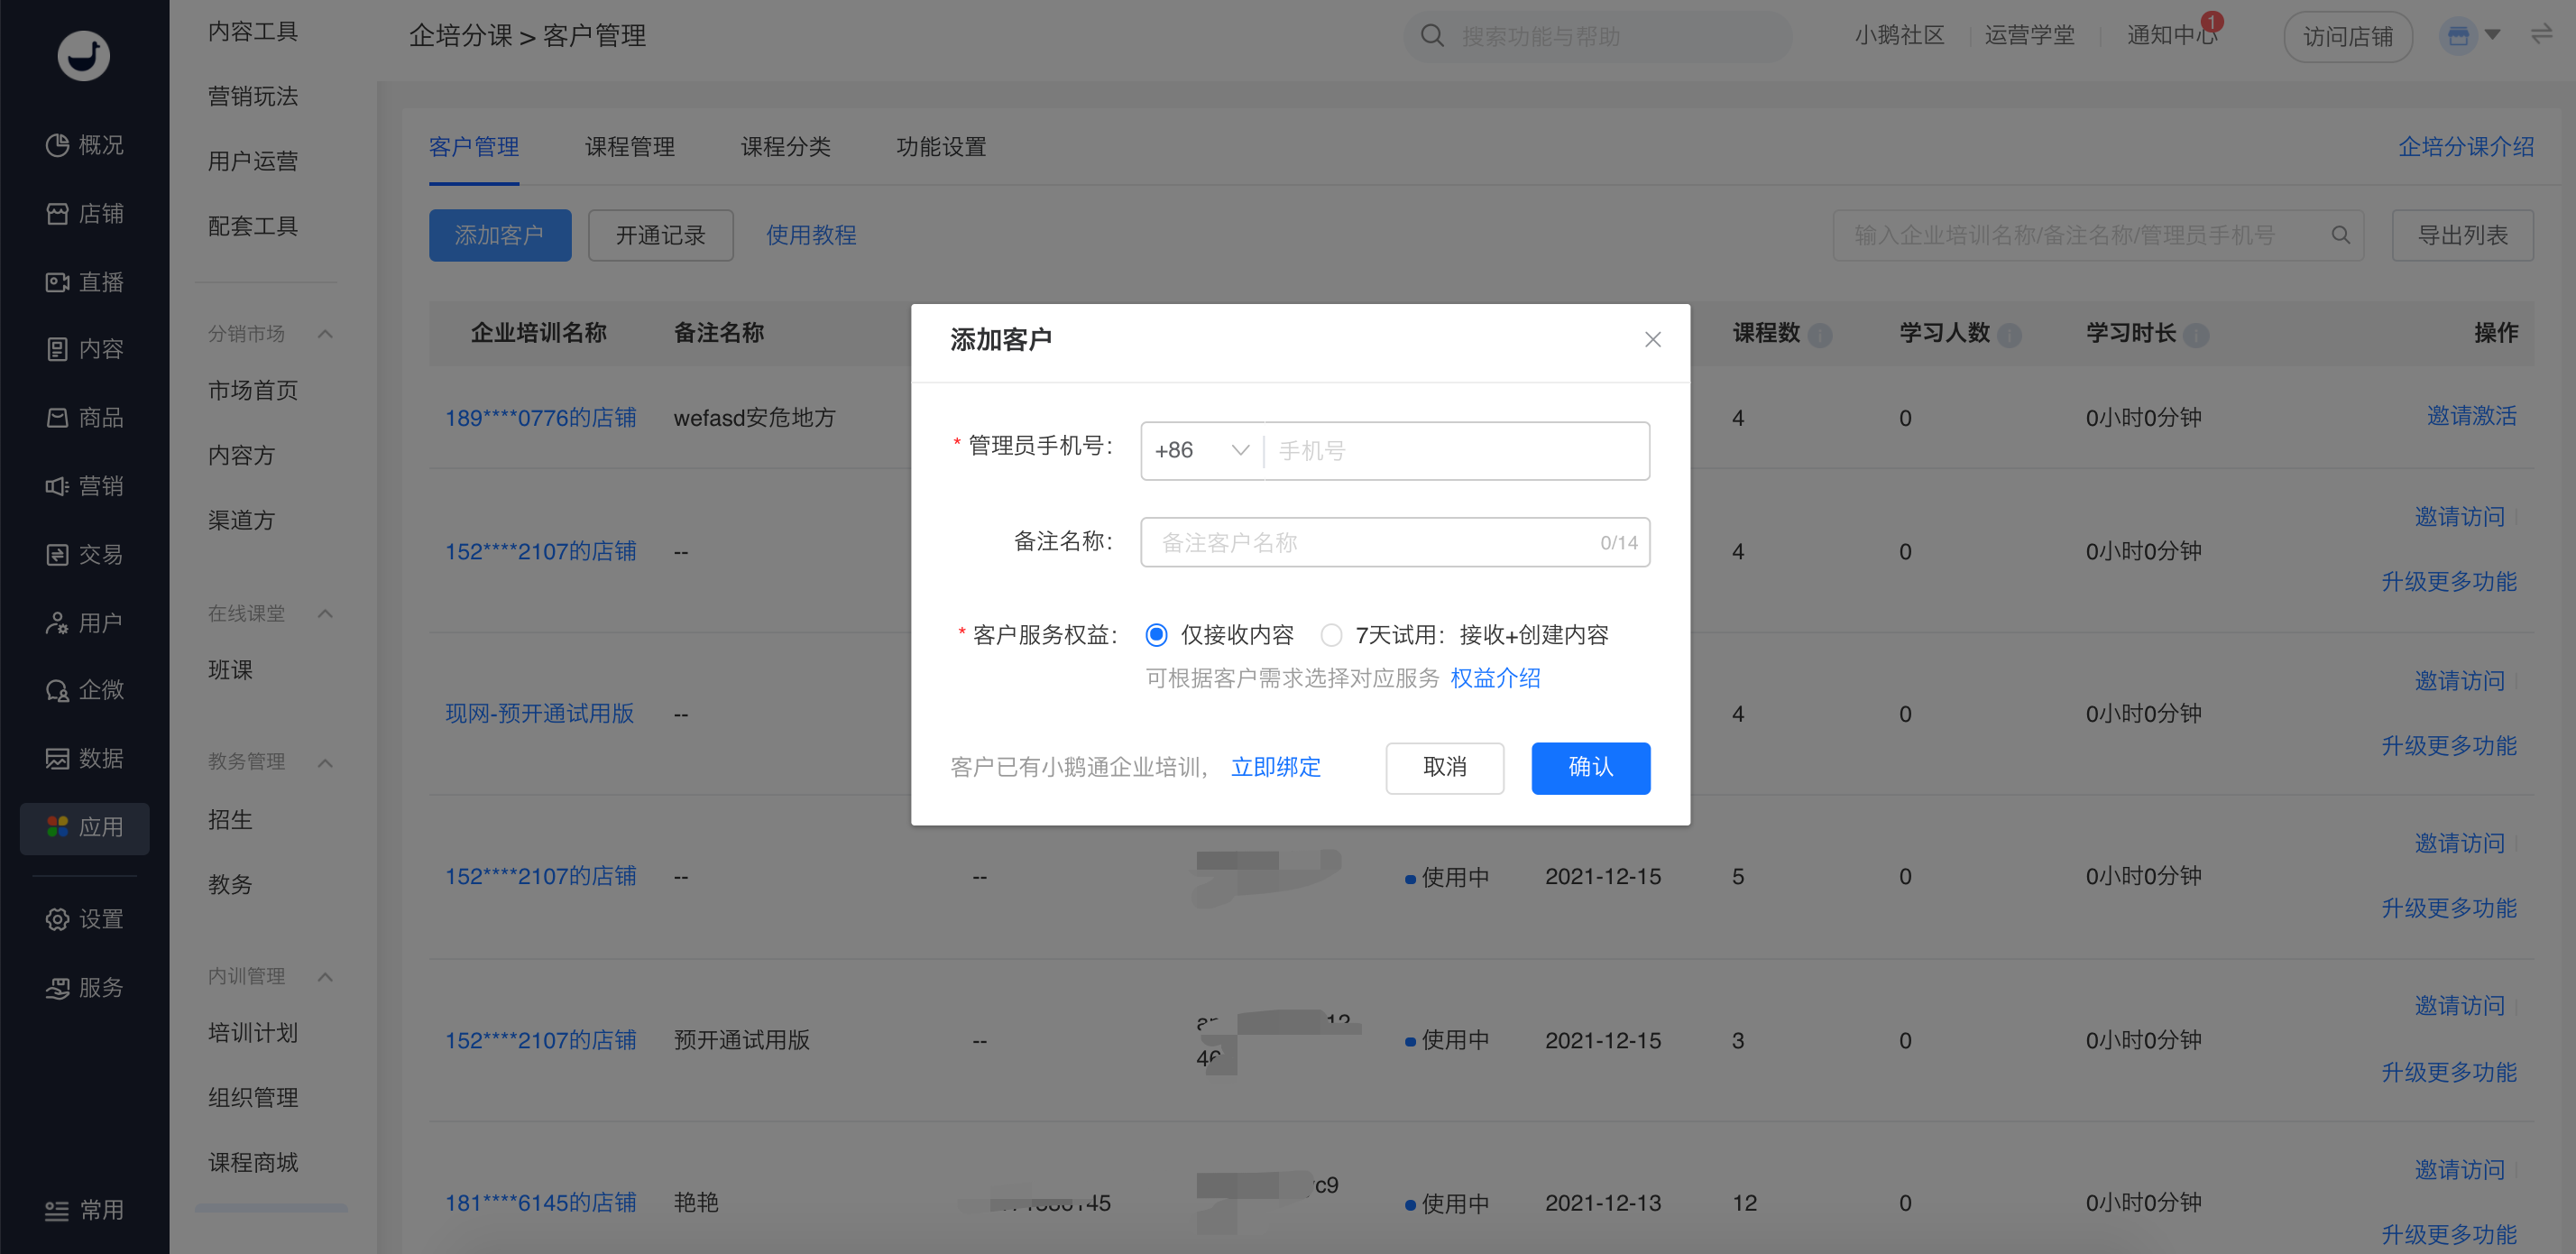This screenshot has height=1254, width=2576.
Task: Open the 现网-预开通试用版 link
Action: [539, 714]
